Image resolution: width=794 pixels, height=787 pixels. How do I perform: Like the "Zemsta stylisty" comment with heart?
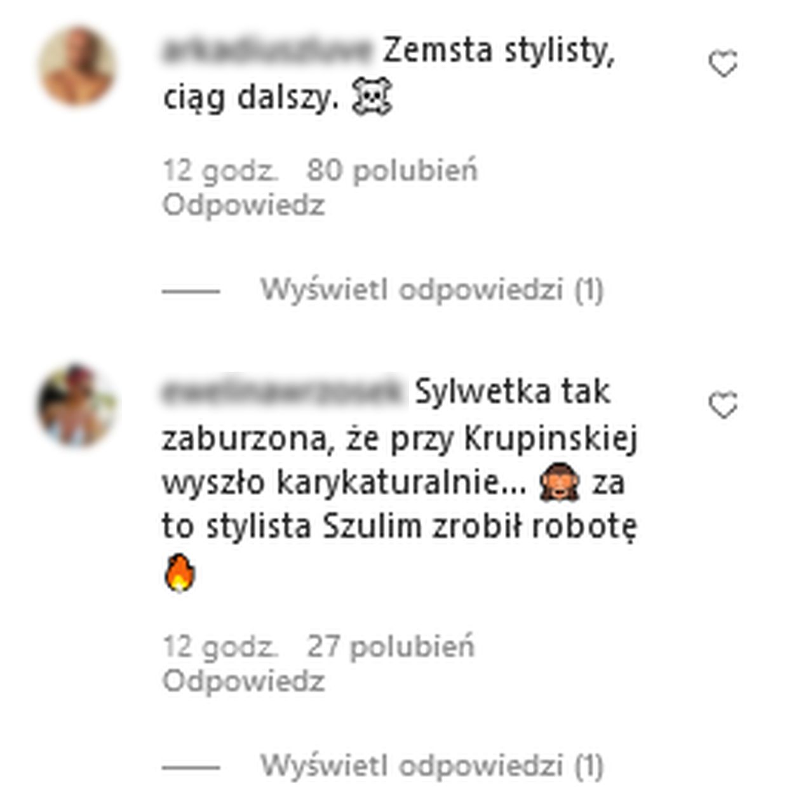pos(723,64)
